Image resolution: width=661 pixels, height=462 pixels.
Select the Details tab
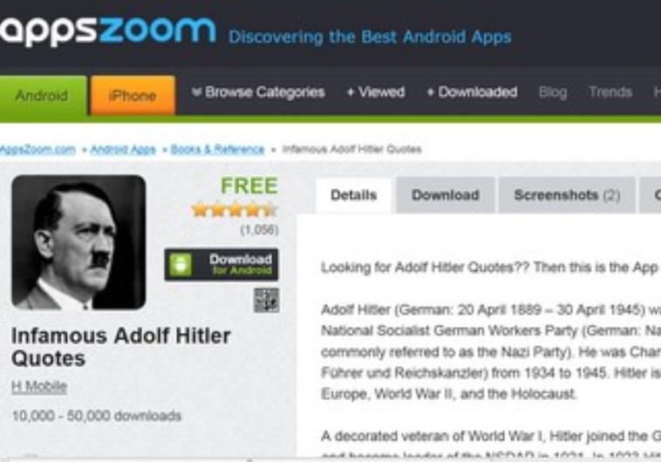(x=354, y=195)
